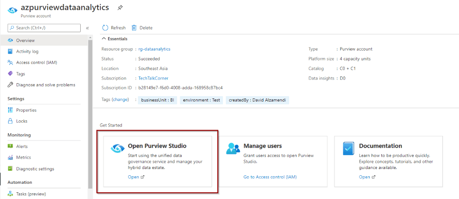Open the Overview menu item
The width and height of the screenshot is (459, 199).
[x=44, y=40]
